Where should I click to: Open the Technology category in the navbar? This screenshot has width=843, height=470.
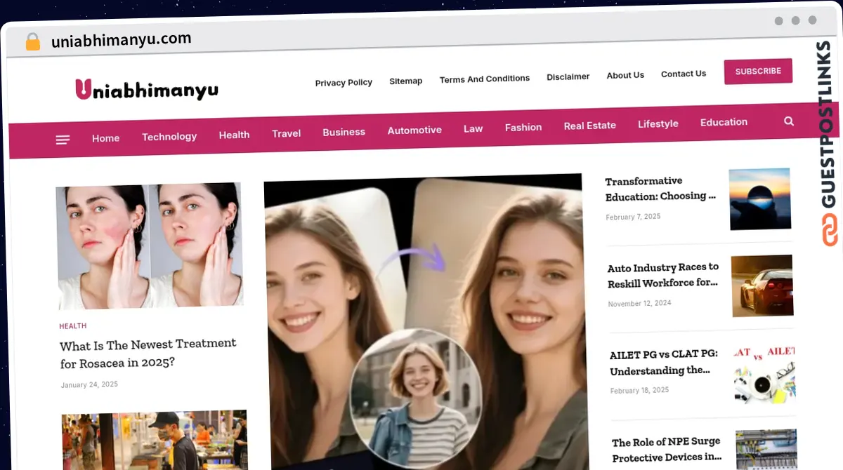pos(169,136)
